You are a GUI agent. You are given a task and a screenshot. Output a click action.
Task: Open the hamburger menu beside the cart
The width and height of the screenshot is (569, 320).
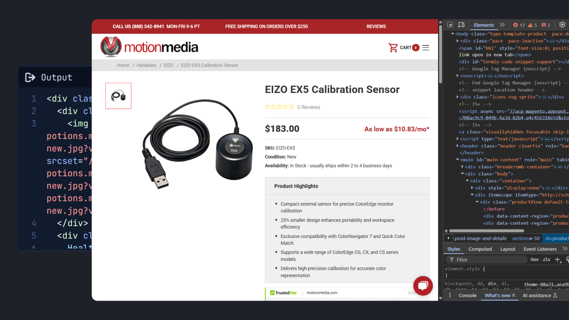point(426,47)
